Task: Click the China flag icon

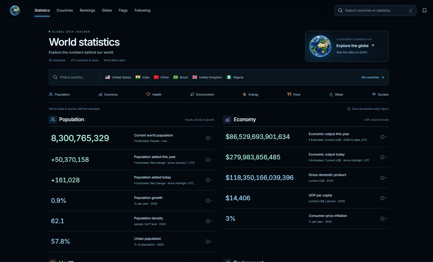Action: (x=156, y=77)
